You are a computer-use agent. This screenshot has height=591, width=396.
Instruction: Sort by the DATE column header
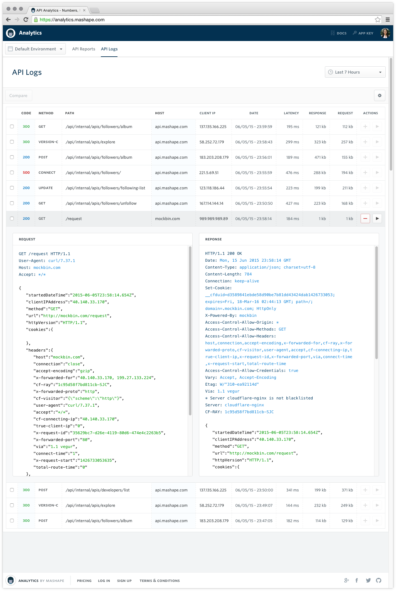254,113
